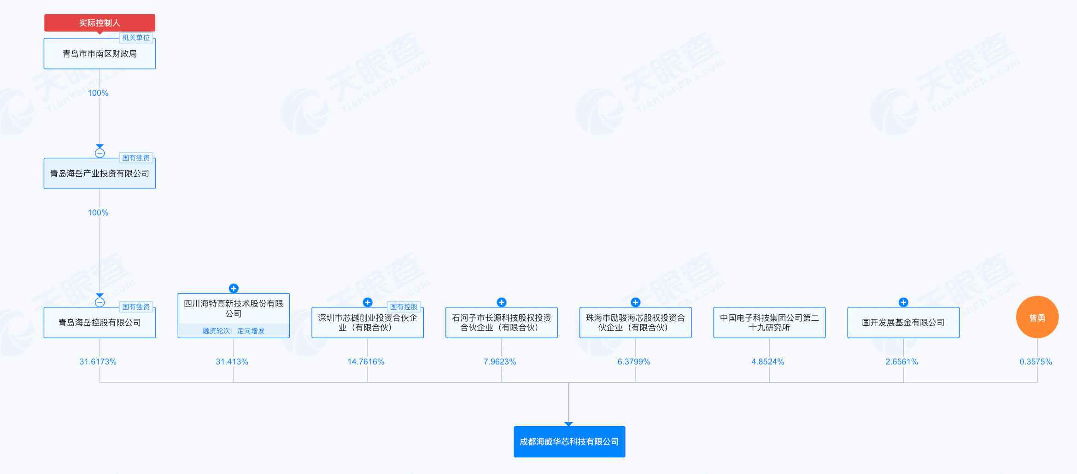Open 青岛海岳产业投资有限公司 company node
The height and width of the screenshot is (474, 1077).
pyautogui.click(x=100, y=173)
